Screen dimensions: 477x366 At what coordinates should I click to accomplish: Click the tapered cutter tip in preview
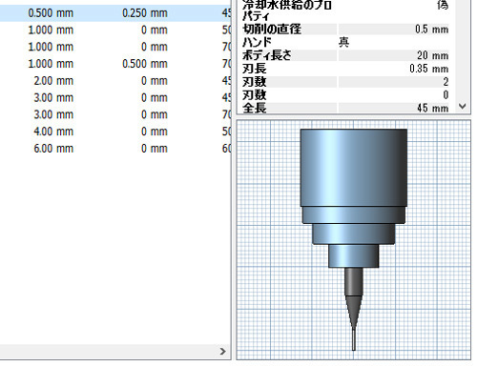click(x=354, y=313)
